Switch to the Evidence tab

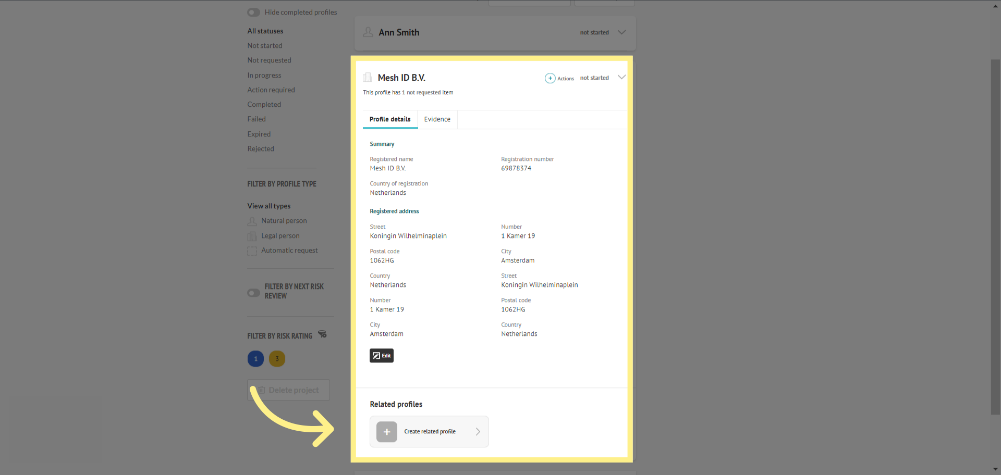pyautogui.click(x=437, y=119)
